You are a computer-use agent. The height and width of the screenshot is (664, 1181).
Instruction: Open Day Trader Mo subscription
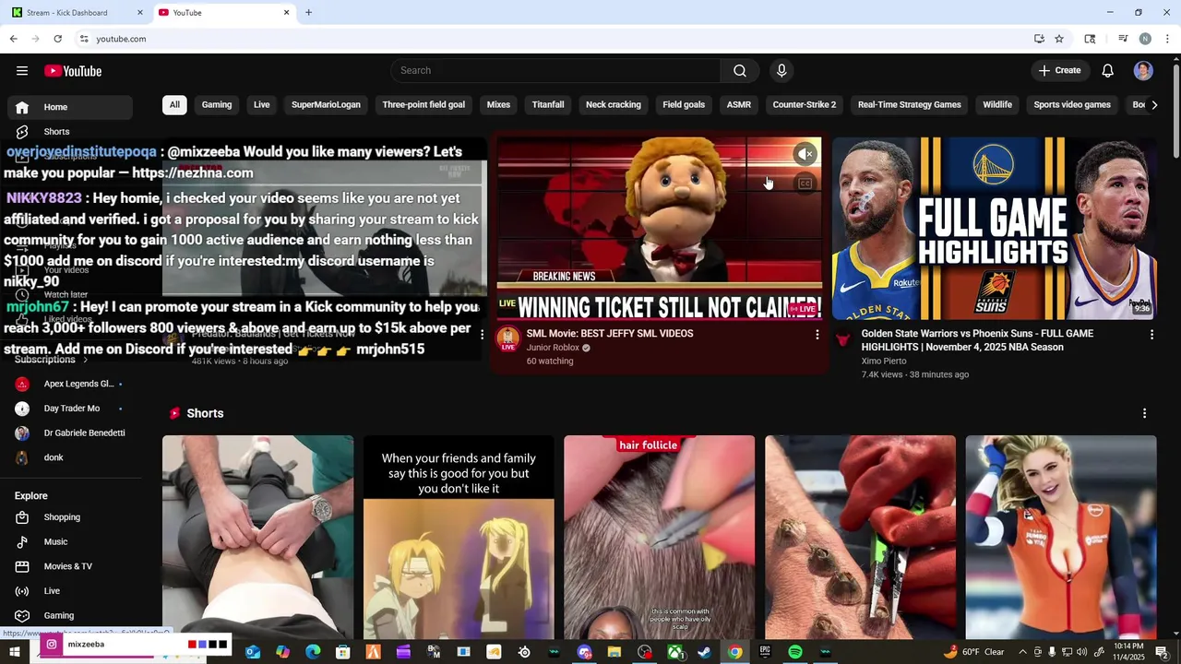(70, 409)
